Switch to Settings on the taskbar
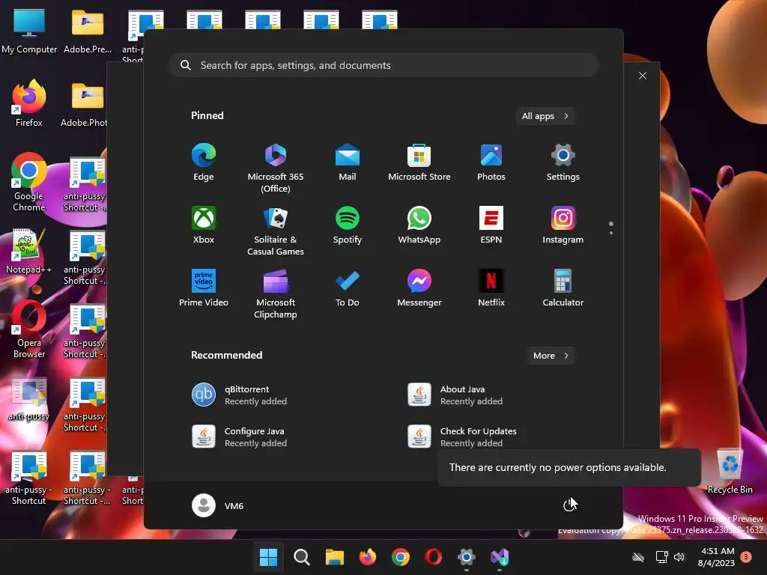Screen dimensions: 767x575 (x=467, y=557)
